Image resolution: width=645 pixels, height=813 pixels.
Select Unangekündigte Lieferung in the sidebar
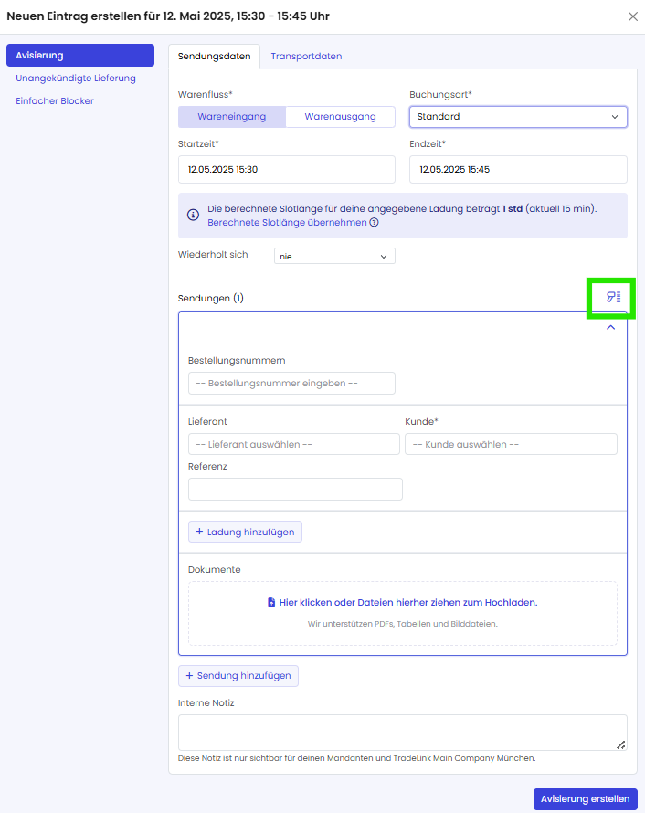click(x=76, y=79)
